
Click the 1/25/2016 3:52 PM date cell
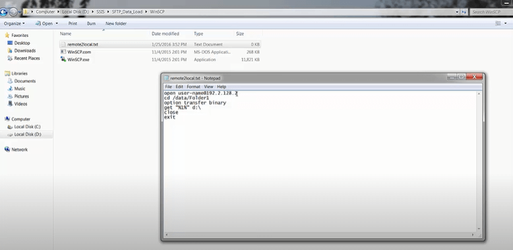tap(169, 44)
